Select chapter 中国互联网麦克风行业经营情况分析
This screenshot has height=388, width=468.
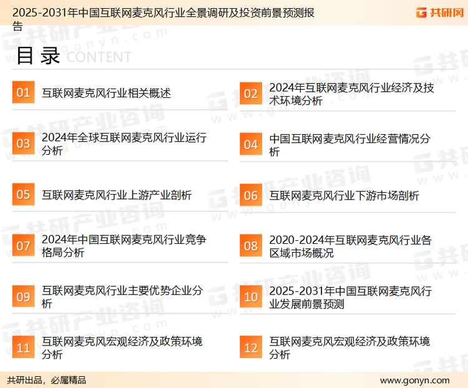pos(350,145)
